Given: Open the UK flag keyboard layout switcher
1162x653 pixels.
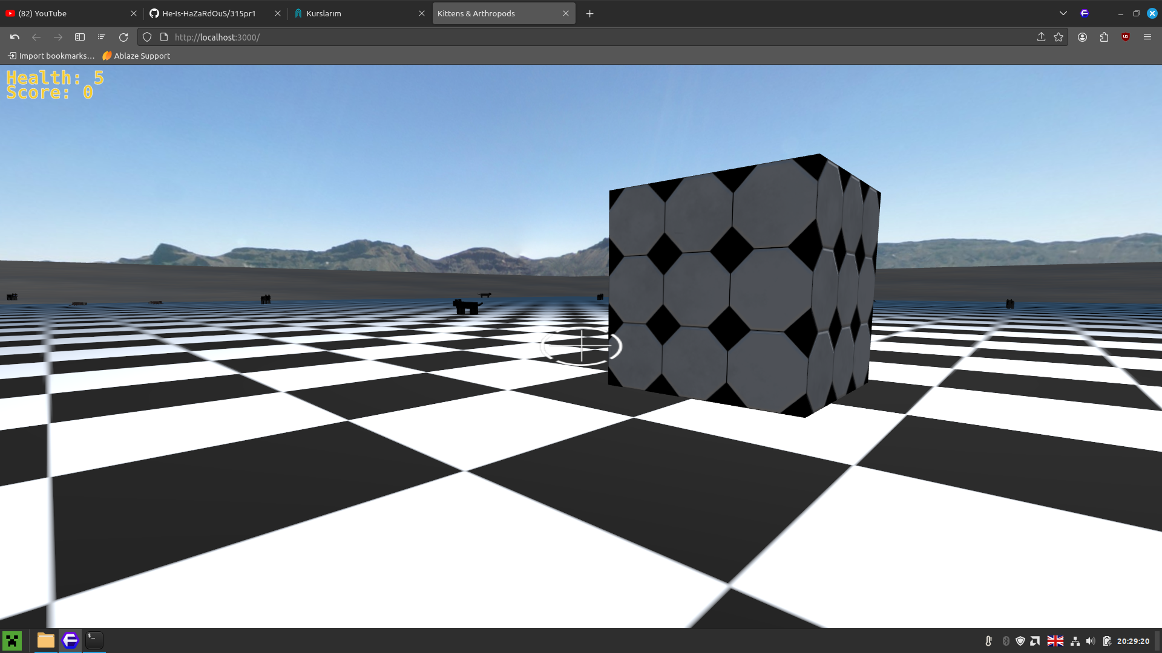Looking at the screenshot, I should (1055, 641).
